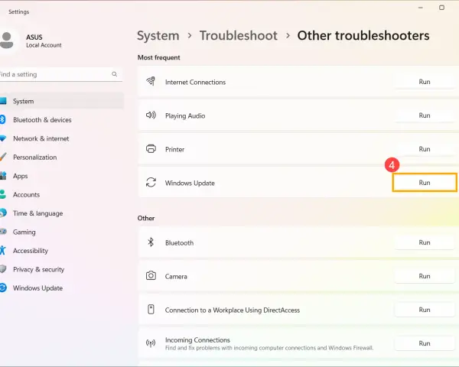Select the Internet Connections label

coord(195,83)
